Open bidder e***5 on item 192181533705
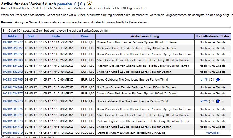233x138 pixels. 204,80
